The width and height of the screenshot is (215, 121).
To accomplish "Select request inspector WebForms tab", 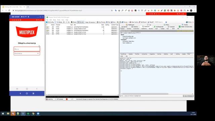I will (144, 29).
